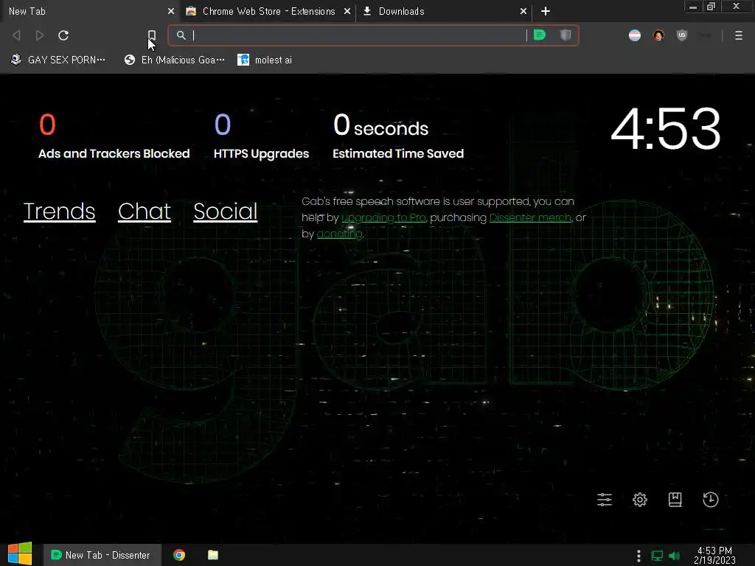Follow the upgrading to Pro link
The width and height of the screenshot is (755, 566).
(x=383, y=217)
